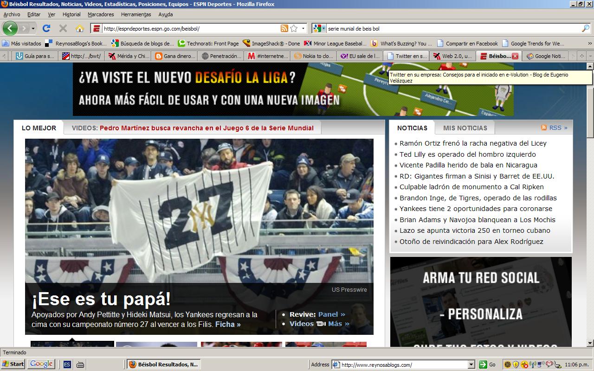
Task: Click the magnifier search icon in search box
Action: (x=586, y=28)
